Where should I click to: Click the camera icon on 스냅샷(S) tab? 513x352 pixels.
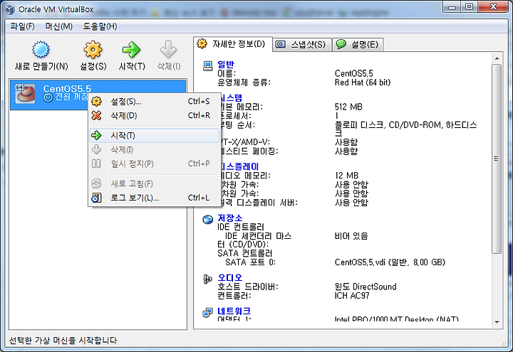(281, 44)
